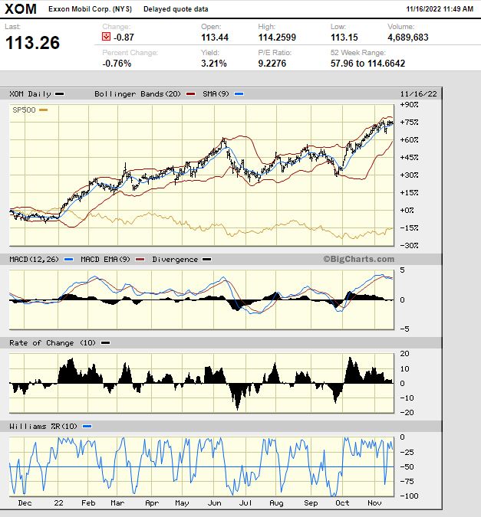Click the SMA(9) label
The image size is (481, 517).
pos(216,94)
